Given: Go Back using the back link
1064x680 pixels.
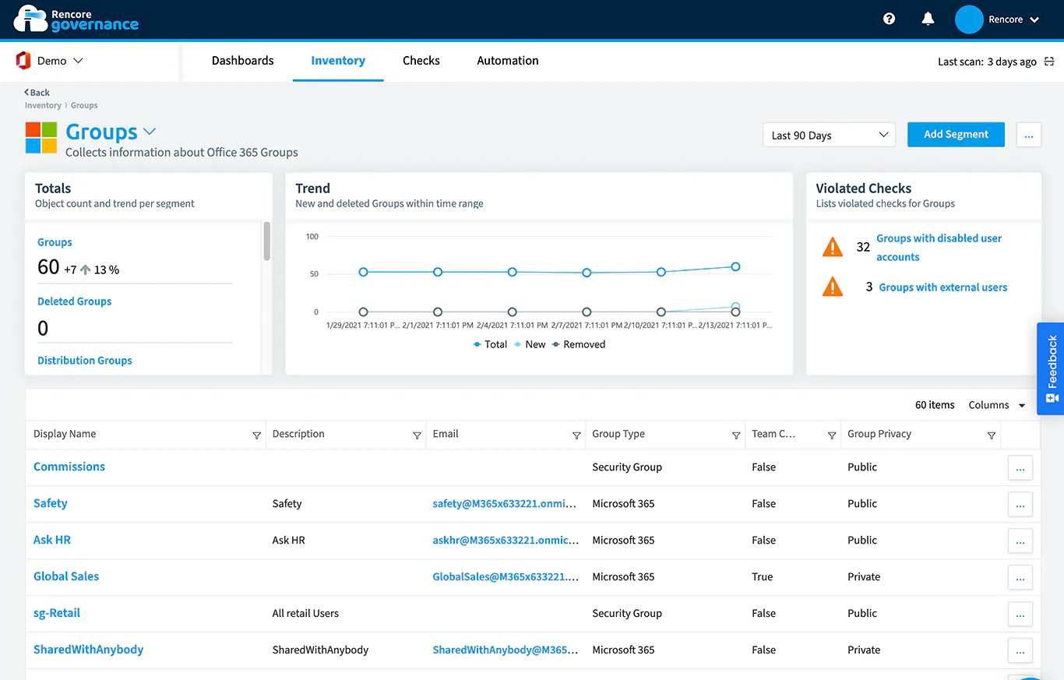Looking at the screenshot, I should click(x=37, y=93).
